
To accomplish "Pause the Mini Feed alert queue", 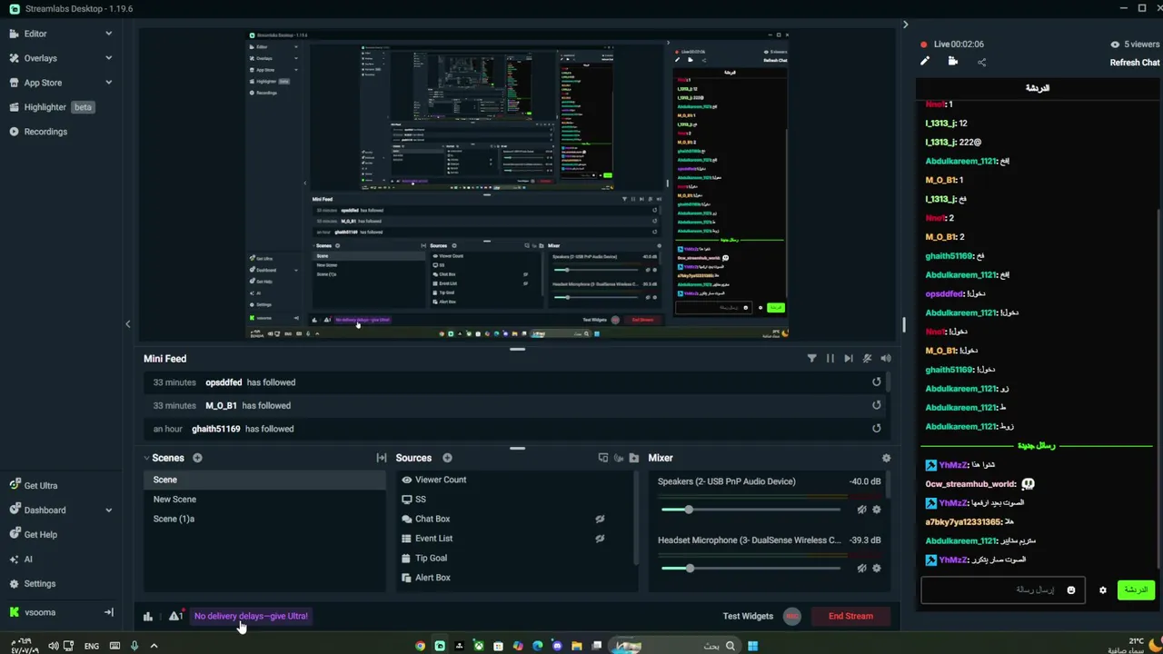I will [830, 359].
